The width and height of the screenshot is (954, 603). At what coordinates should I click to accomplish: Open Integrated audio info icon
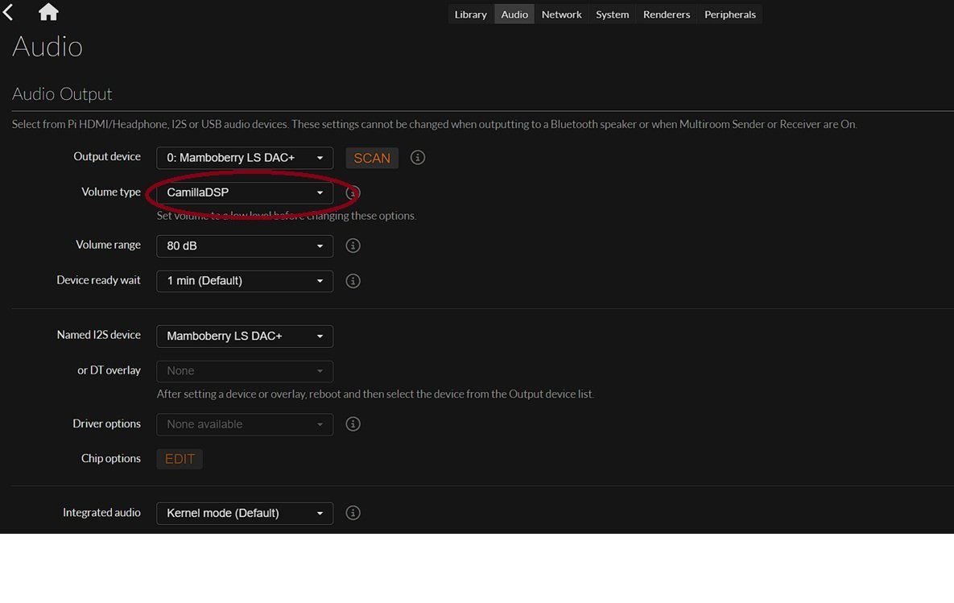[x=353, y=513]
